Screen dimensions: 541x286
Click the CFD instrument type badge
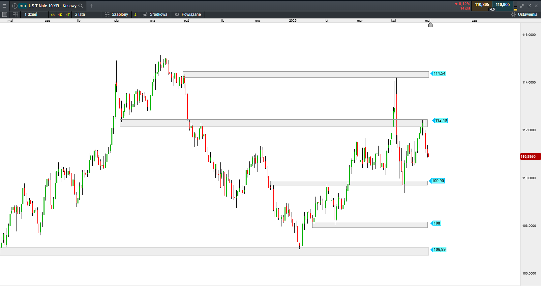[x=23, y=6]
